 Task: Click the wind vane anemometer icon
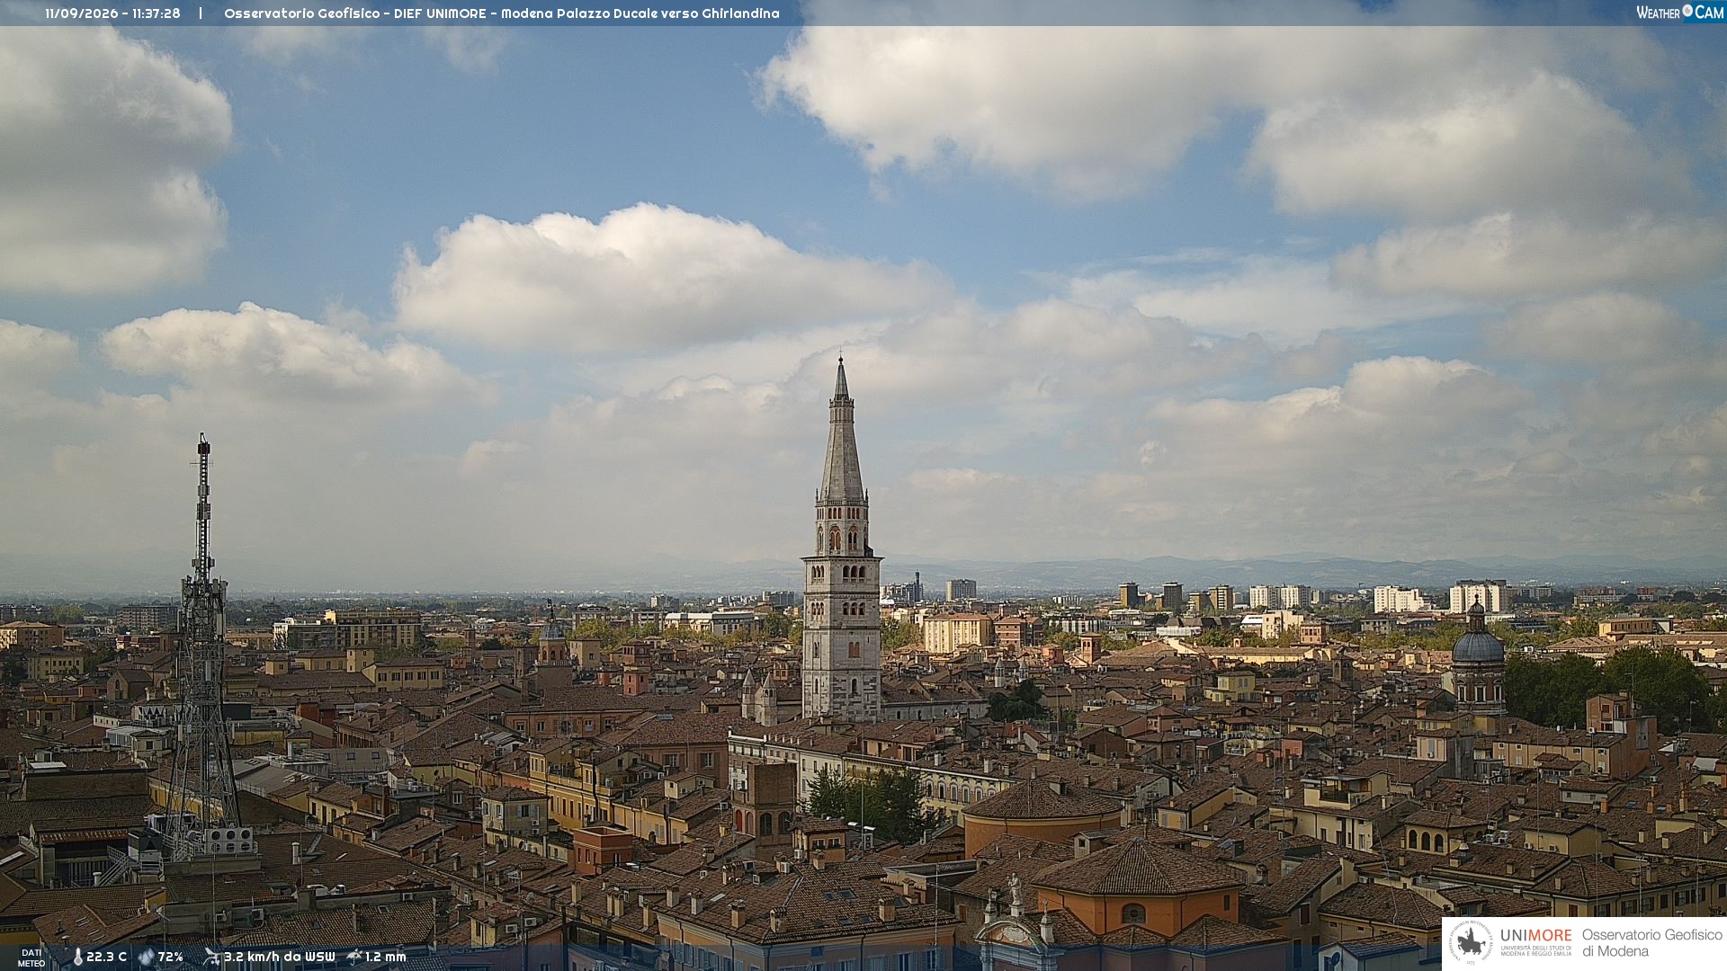(x=211, y=957)
